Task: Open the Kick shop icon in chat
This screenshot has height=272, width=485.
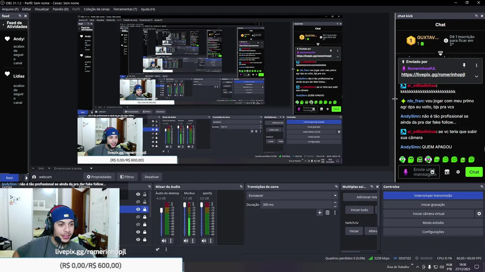Action: [447, 172]
